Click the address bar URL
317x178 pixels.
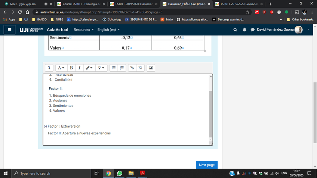101,12
